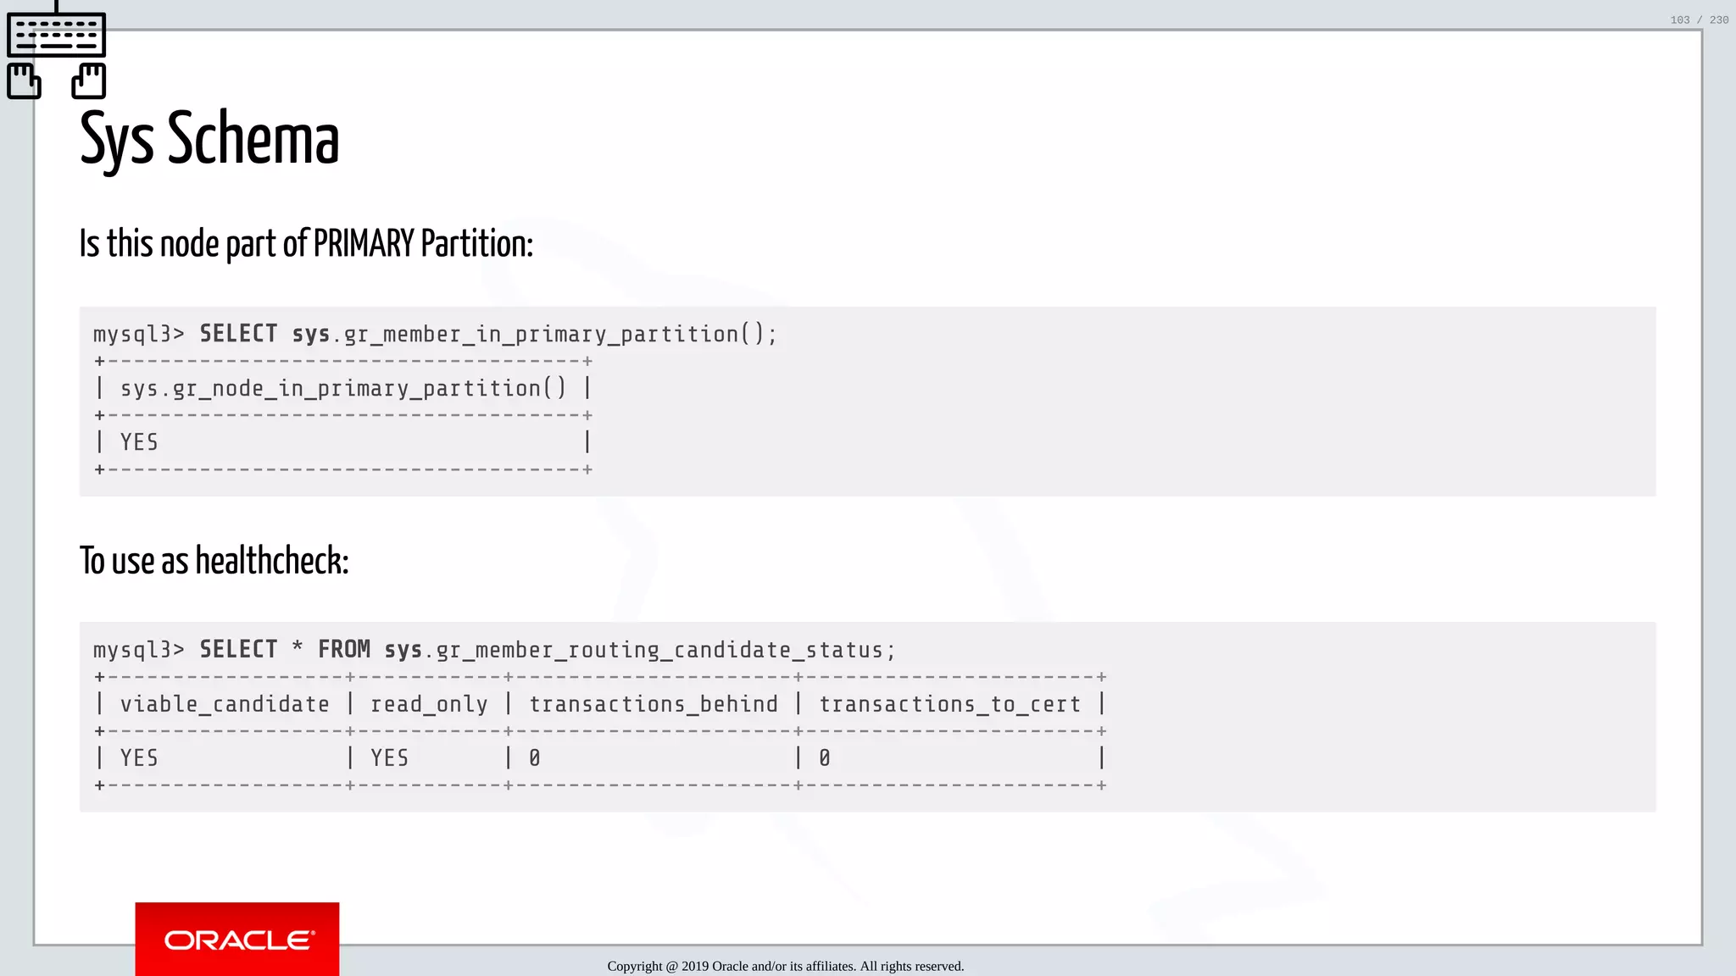Click the slide counter '103 / 230'
Viewport: 1736px width, 976px height.
coord(1699,19)
